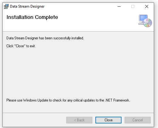
Task: Click the installer icon in the title bar
Action: pos(6,6)
